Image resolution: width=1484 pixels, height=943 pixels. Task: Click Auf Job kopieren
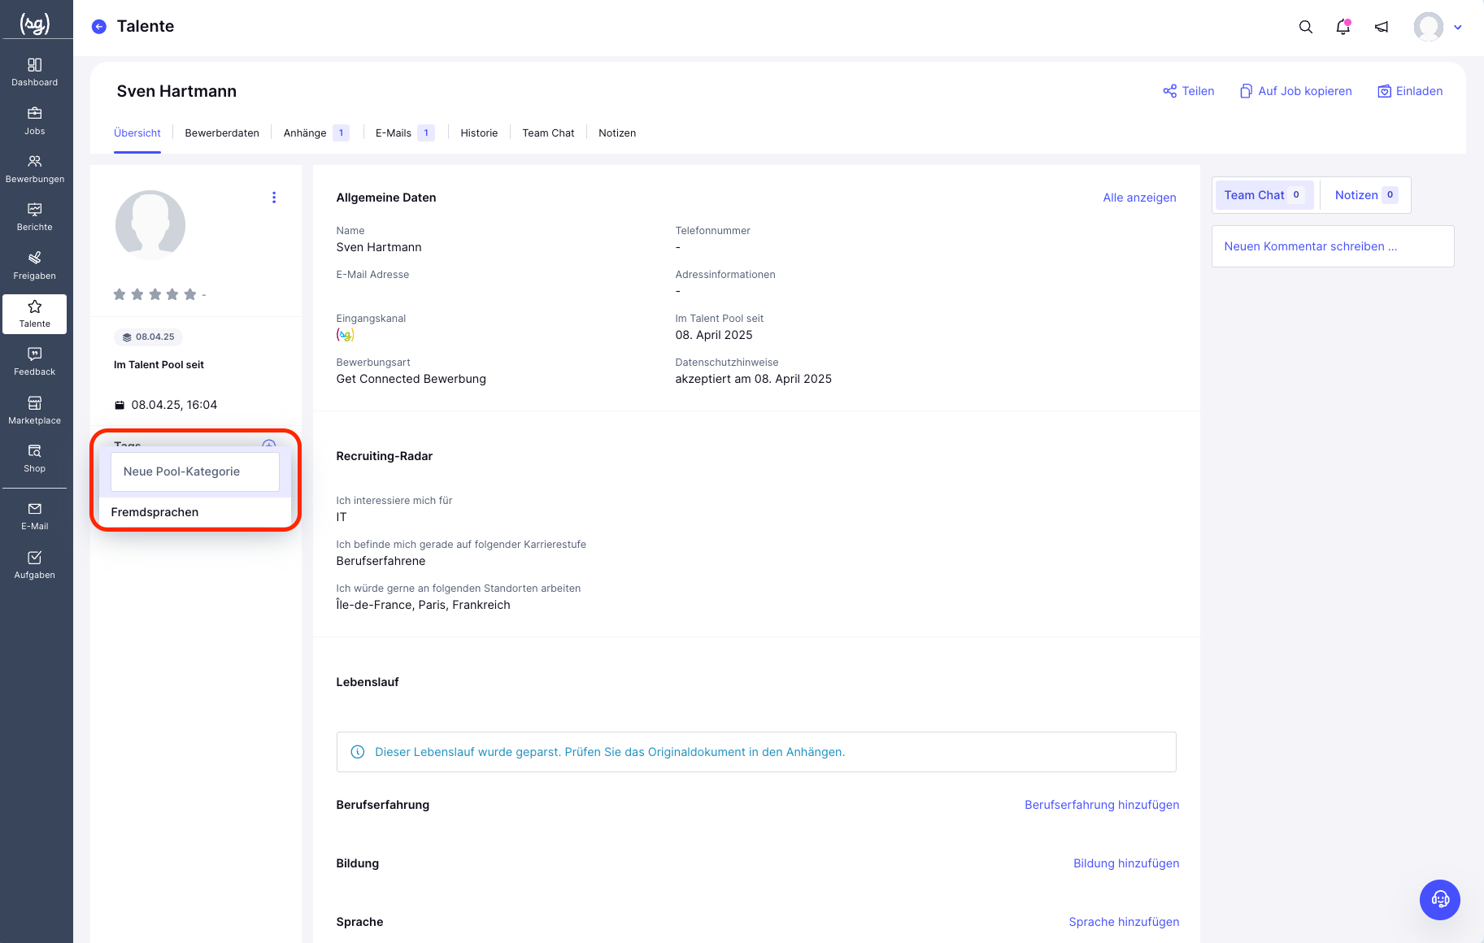coord(1296,91)
